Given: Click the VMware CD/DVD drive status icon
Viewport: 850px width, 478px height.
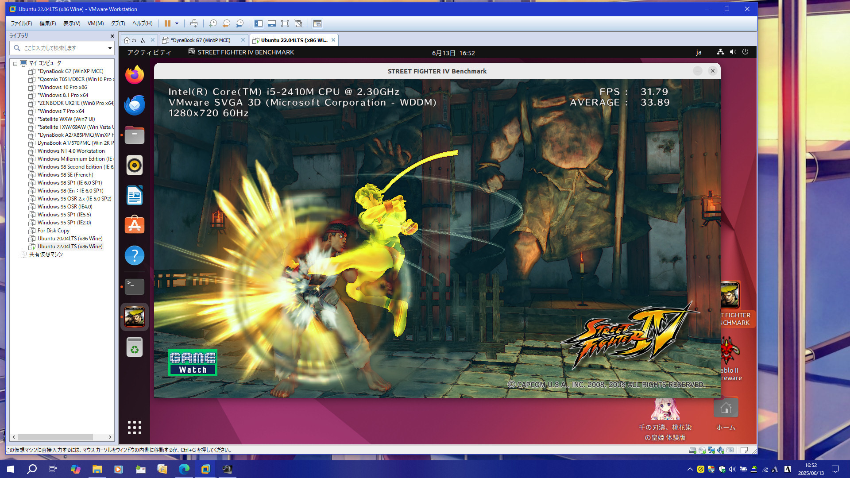Looking at the screenshot, I should tap(702, 450).
